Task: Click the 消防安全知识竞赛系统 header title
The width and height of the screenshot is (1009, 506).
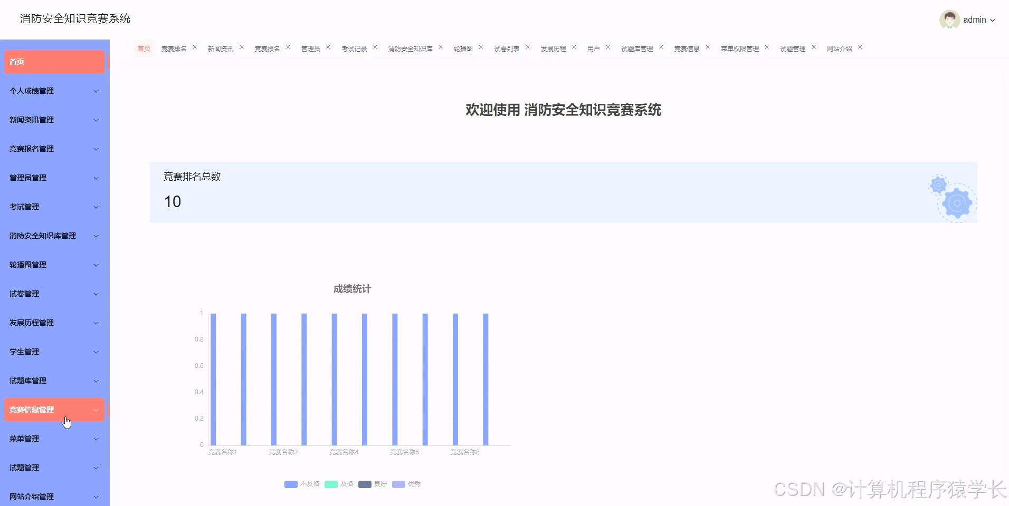Action: (x=75, y=18)
